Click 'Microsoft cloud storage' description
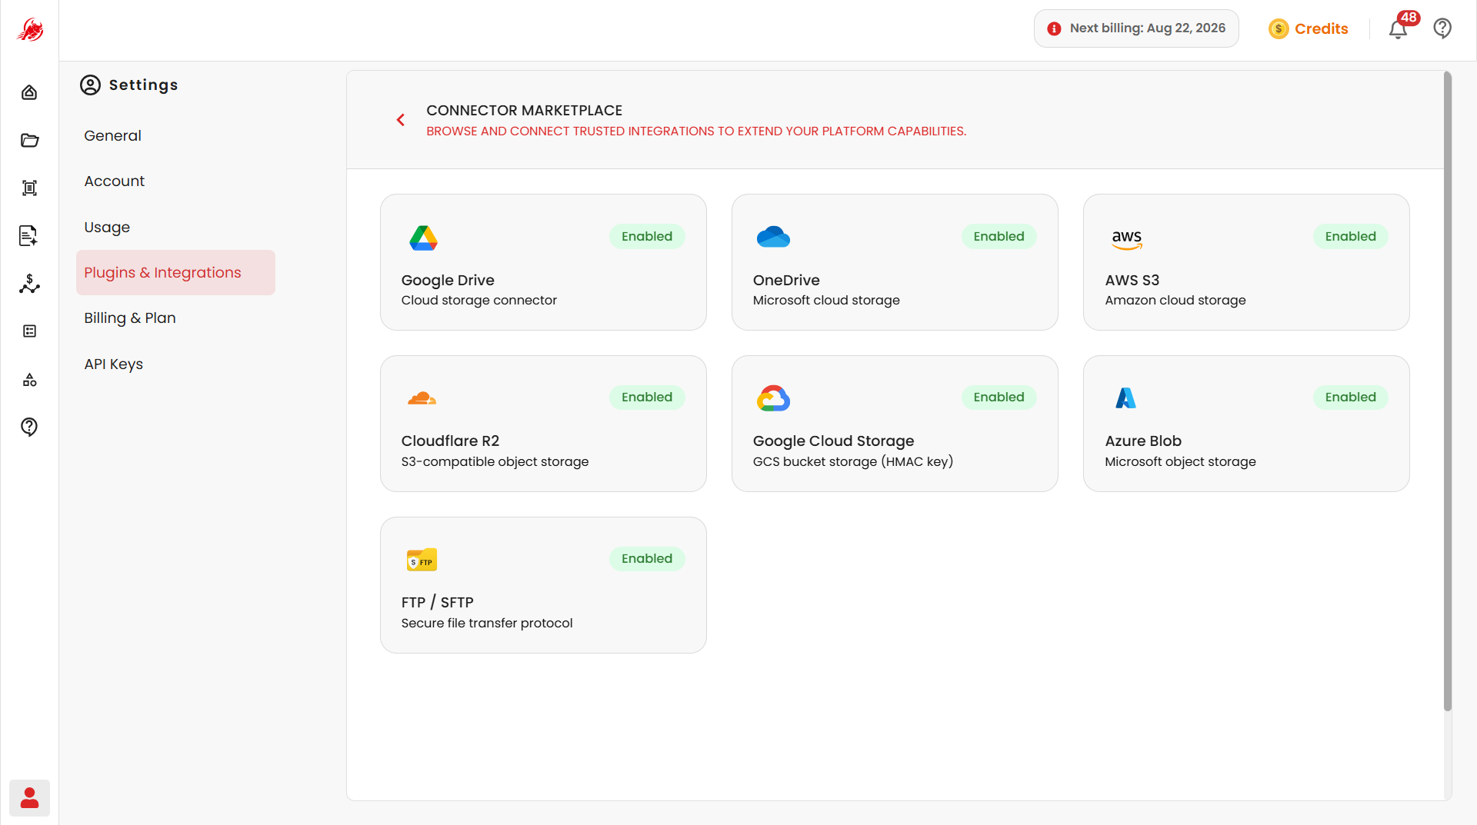This screenshot has height=825, width=1477. (x=826, y=301)
